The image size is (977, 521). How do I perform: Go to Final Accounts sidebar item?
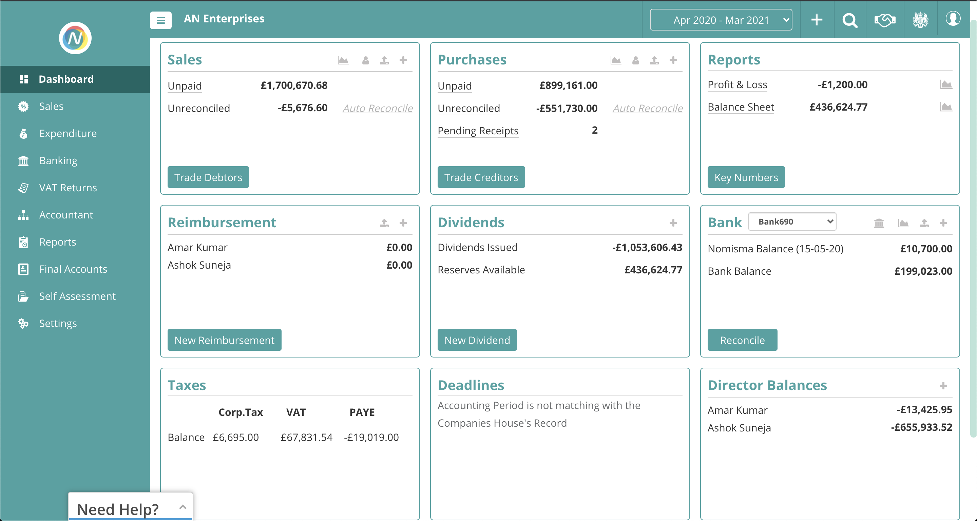pyautogui.click(x=73, y=269)
